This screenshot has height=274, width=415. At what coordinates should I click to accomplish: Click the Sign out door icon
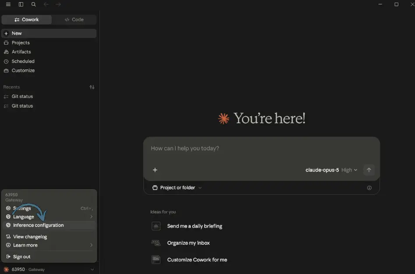tap(8, 257)
